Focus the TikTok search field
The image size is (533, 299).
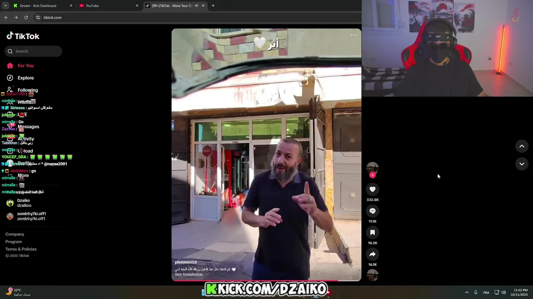pos(33,51)
